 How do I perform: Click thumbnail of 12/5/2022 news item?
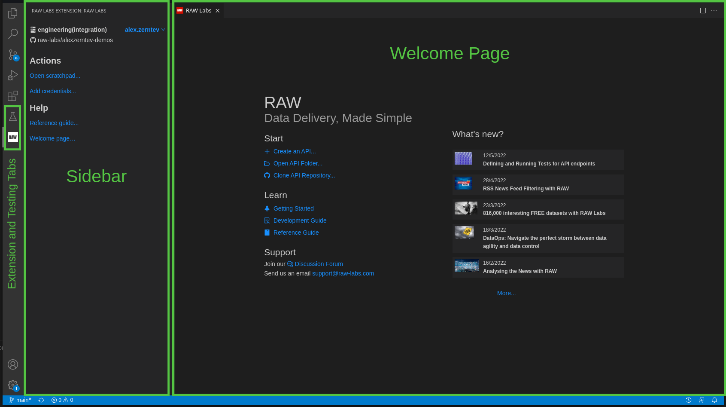click(463, 158)
